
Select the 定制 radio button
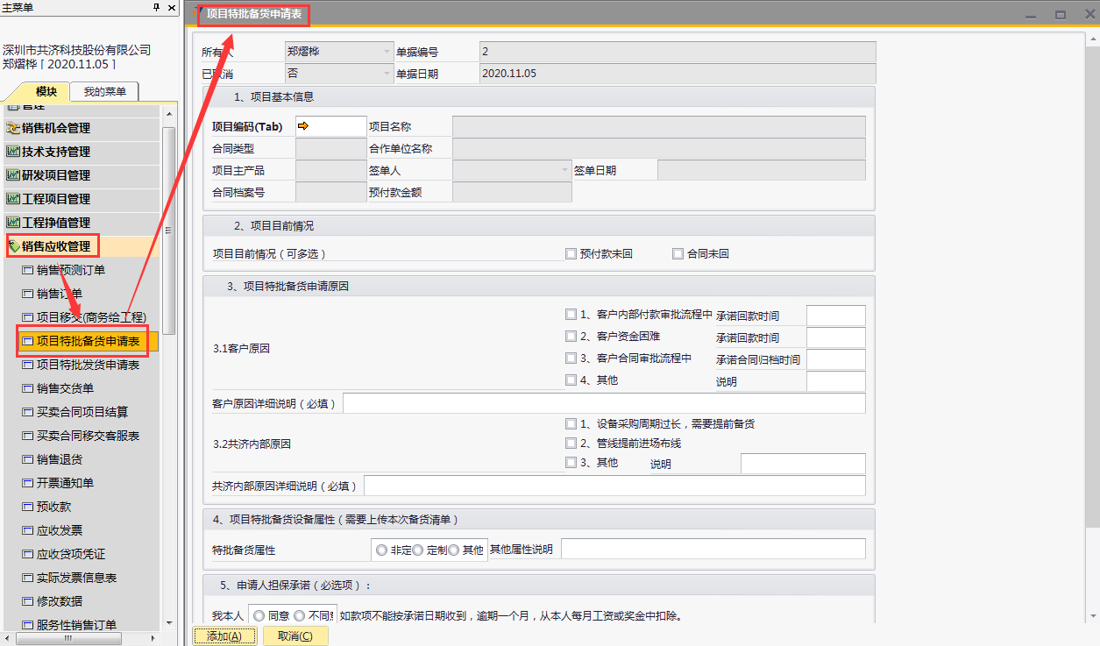point(418,550)
